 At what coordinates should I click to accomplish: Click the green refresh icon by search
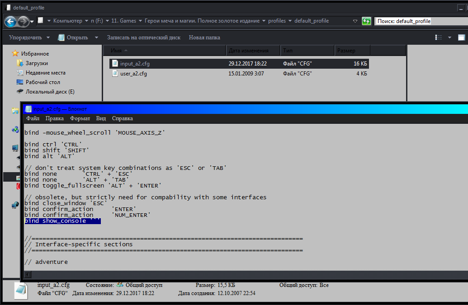(x=366, y=21)
